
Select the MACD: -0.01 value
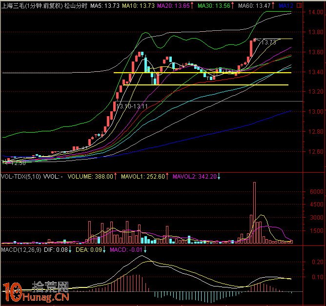[x=126, y=250]
